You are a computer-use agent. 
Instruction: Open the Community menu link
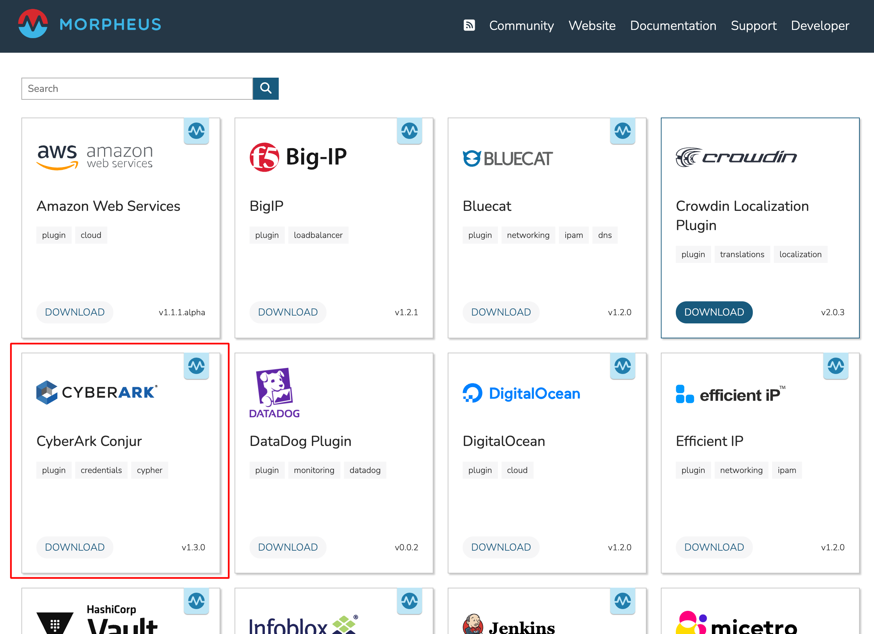click(x=521, y=25)
